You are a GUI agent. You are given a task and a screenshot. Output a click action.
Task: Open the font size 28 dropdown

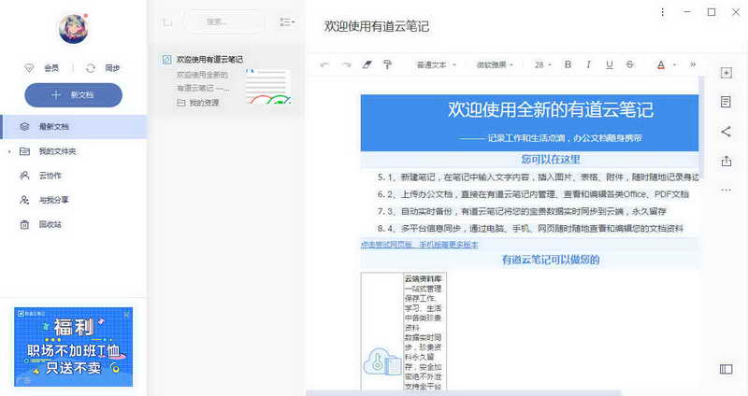click(x=543, y=64)
